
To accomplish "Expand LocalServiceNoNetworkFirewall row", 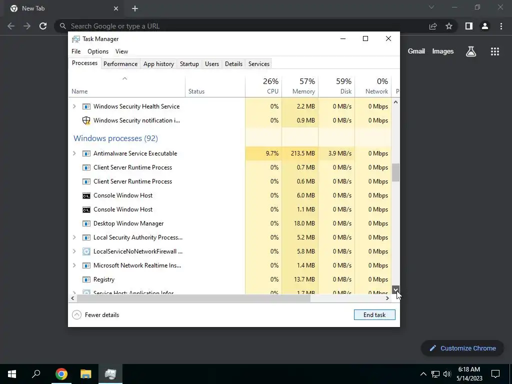I will 74,251.
